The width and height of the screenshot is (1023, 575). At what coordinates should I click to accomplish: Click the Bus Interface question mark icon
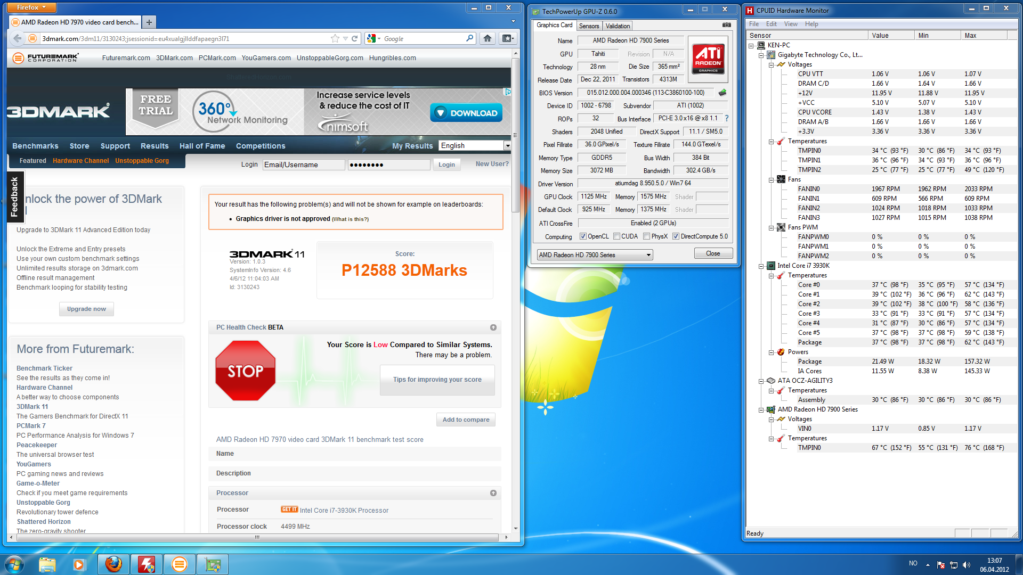[x=726, y=118]
